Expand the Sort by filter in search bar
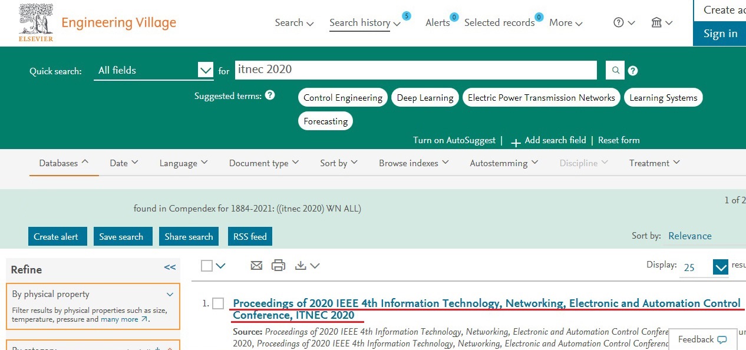 click(339, 163)
